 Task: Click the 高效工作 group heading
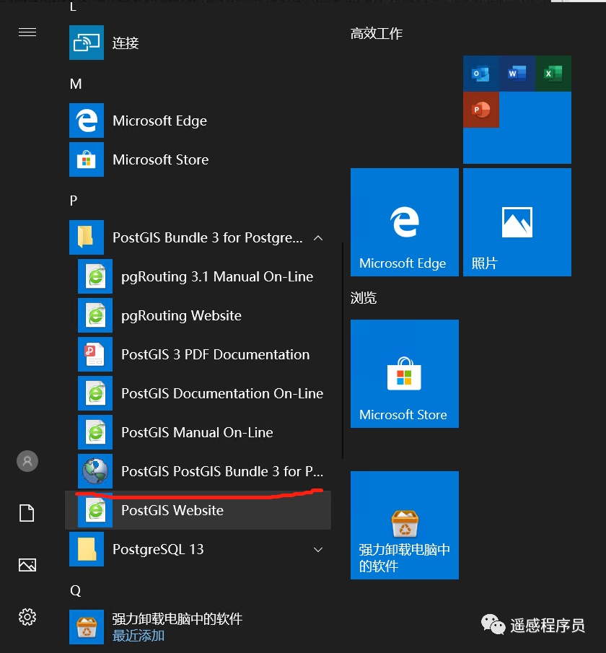coord(377,33)
